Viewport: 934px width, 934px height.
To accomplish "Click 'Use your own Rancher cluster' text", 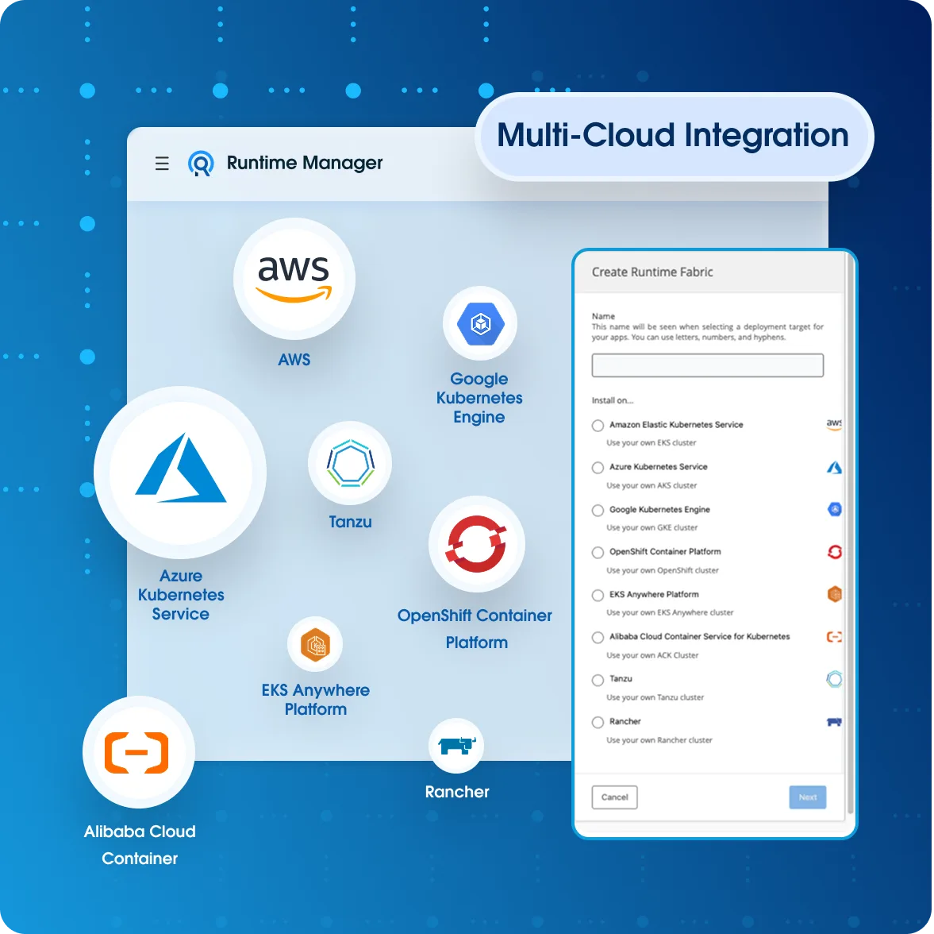I will [x=659, y=740].
